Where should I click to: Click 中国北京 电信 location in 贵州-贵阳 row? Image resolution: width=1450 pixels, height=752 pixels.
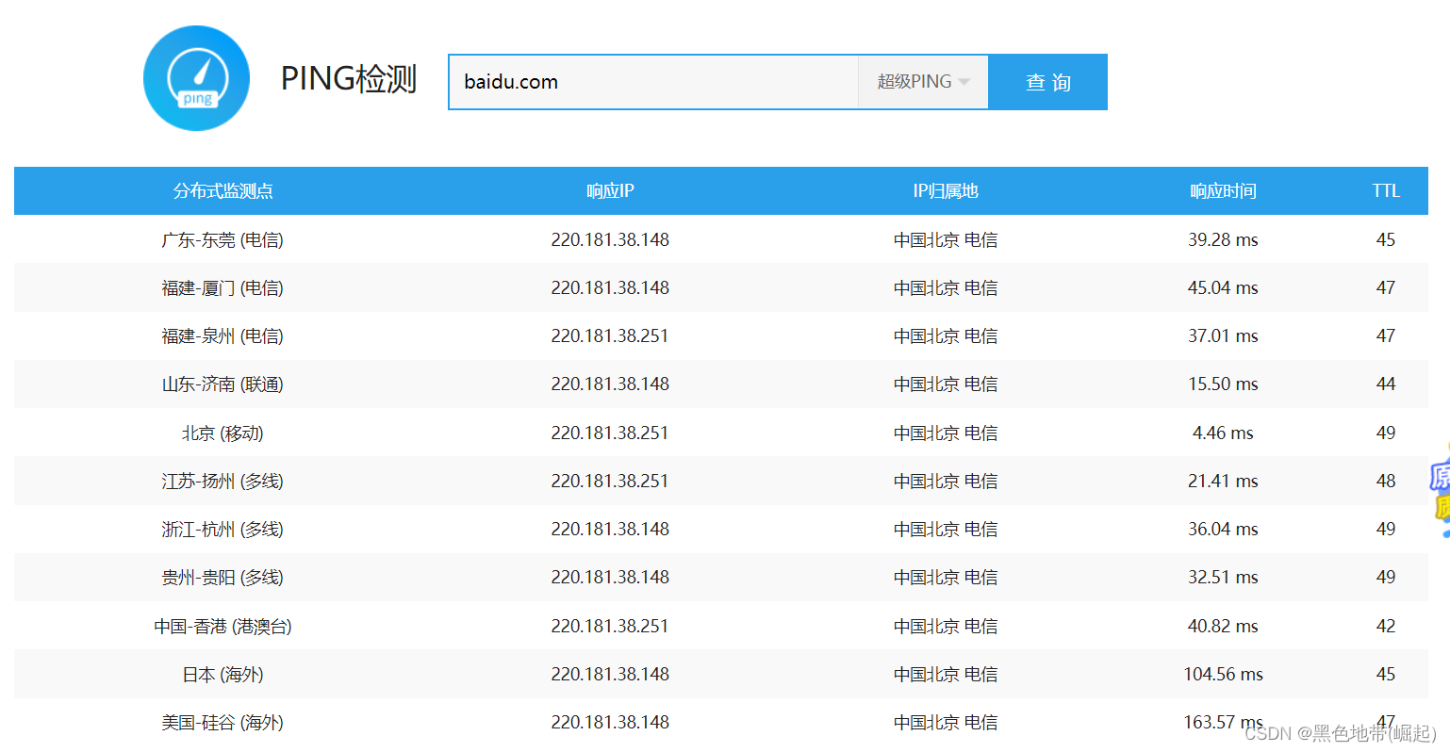pos(946,578)
